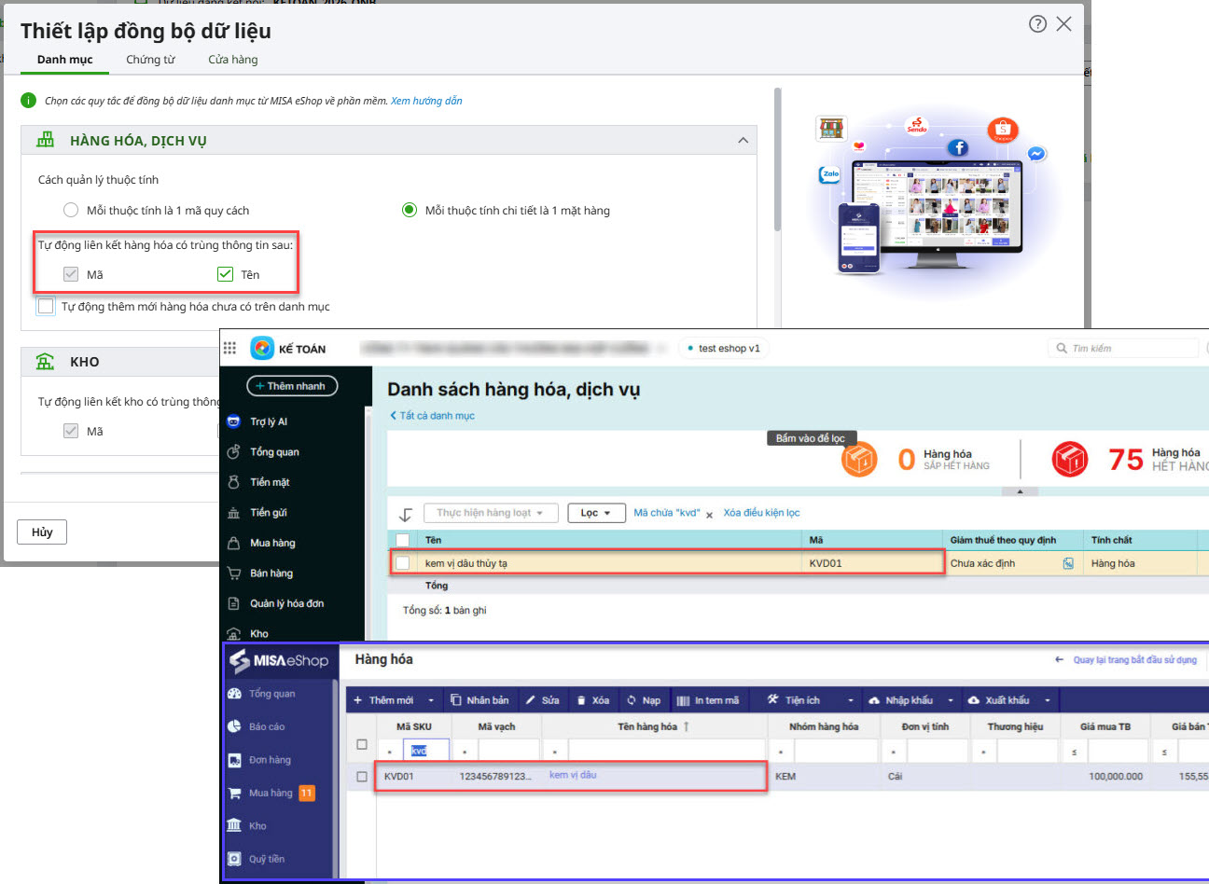The width and height of the screenshot is (1209, 884).
Task: Collapse the HÀNG HÓA, DỊCH VỤ section
Action: coord(743,141)
